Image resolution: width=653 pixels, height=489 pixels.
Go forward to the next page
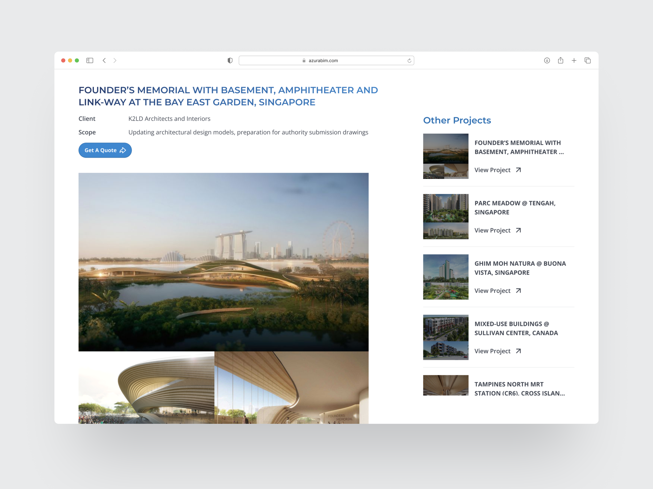(115, 60)
